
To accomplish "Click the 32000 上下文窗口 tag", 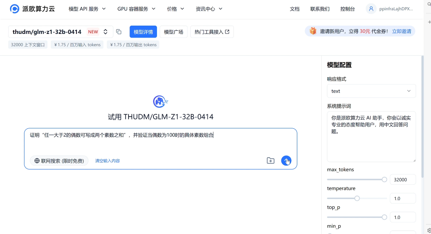I will [x=28, y=45].
